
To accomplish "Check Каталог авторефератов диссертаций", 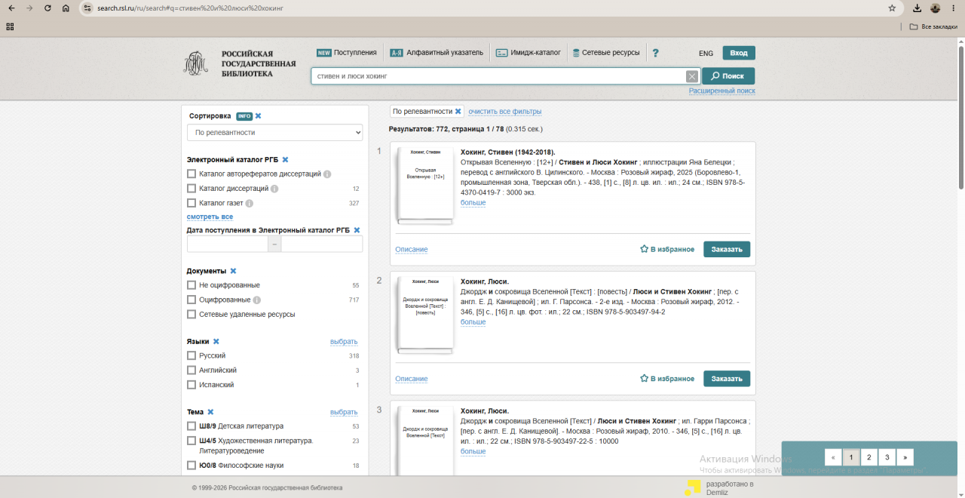I will click(x=191, y=174).
